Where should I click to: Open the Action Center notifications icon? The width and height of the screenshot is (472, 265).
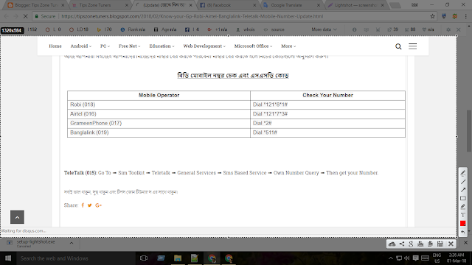pos(416,258)
